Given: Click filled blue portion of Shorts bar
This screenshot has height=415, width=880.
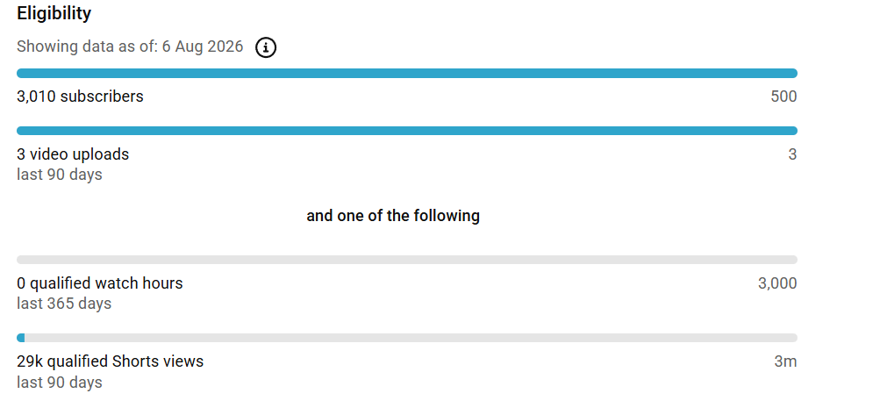Looking at the screenshot, I should click(x=21, y=338).
